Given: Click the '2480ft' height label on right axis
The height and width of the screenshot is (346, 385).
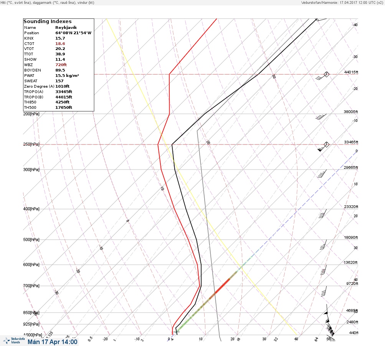Looking at the screenshot, I should click(352, 322).
